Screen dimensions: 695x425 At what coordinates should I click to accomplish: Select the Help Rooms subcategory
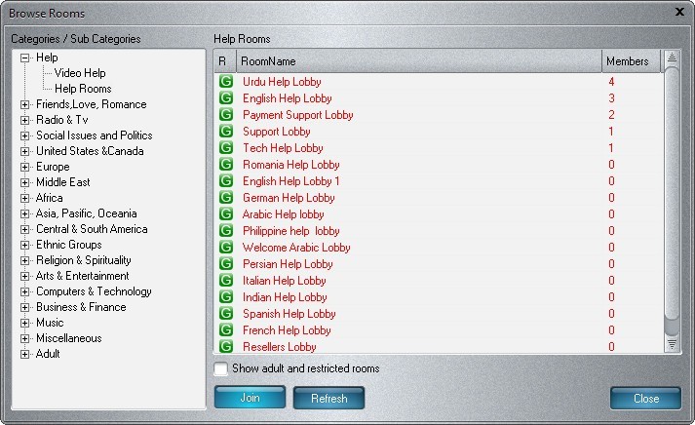[83, 89]
